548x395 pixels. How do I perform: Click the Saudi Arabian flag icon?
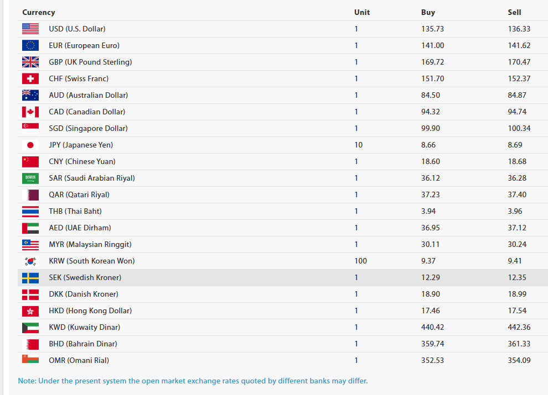(30, 178)
